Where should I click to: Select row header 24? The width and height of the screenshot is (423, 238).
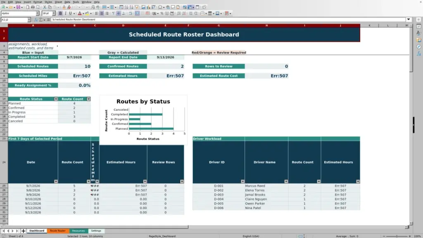click(x=4, y=162)
